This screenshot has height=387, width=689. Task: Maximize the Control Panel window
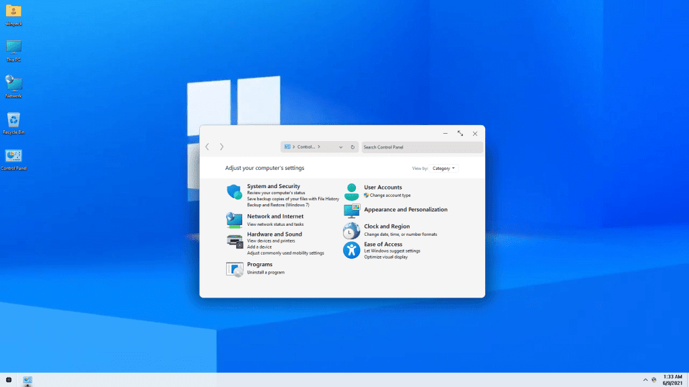click(x=460, y=134)
